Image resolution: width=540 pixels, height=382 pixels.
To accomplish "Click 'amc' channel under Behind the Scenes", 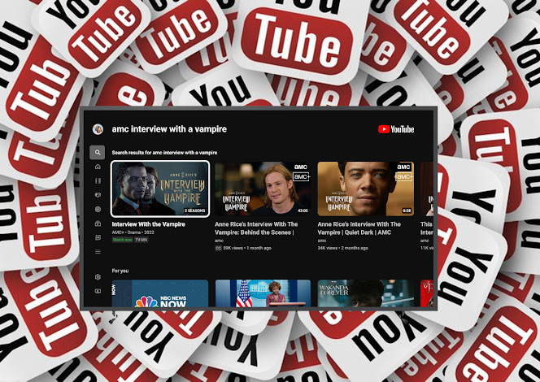I will pos(219,241).
